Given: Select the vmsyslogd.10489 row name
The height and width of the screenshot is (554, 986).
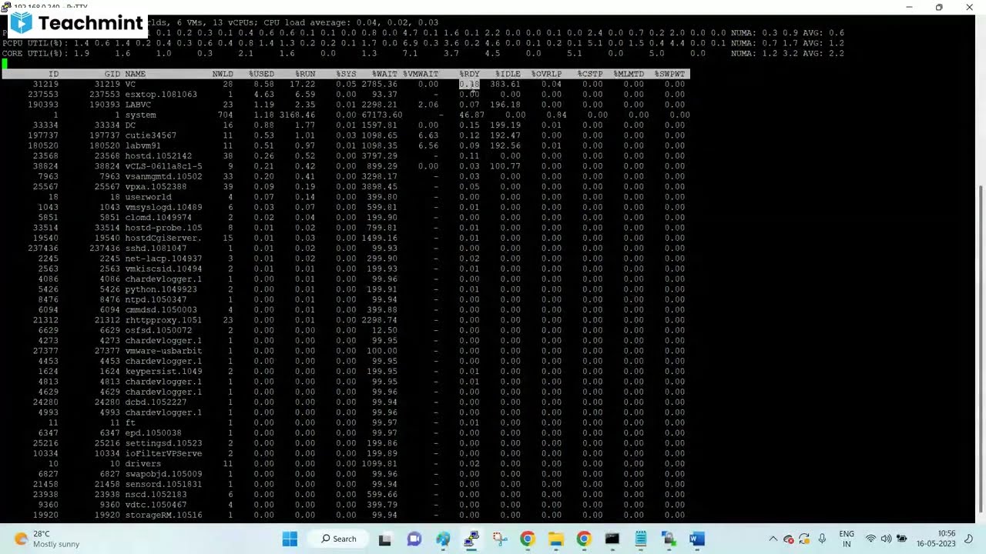Looking at the screenshot, I should [163, 207].
